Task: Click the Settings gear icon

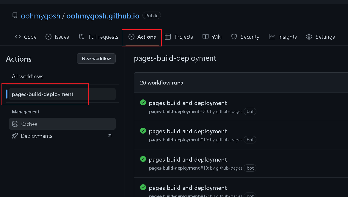Action: 309,37
